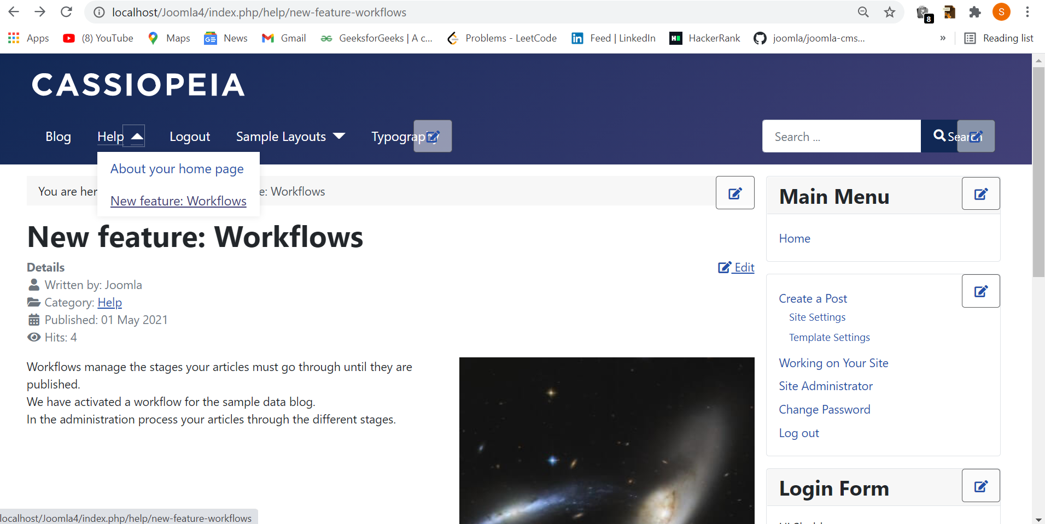The width and height of the screenshot is (1045, 524).
Task: Click the New feature: Workflows heading
Action: [x=195, y=237]
